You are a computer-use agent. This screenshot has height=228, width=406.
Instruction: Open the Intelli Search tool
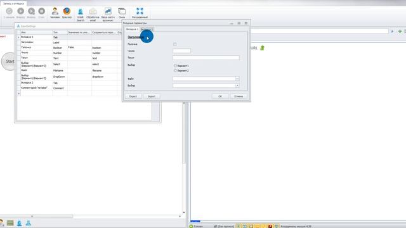[x=81, y=11]
